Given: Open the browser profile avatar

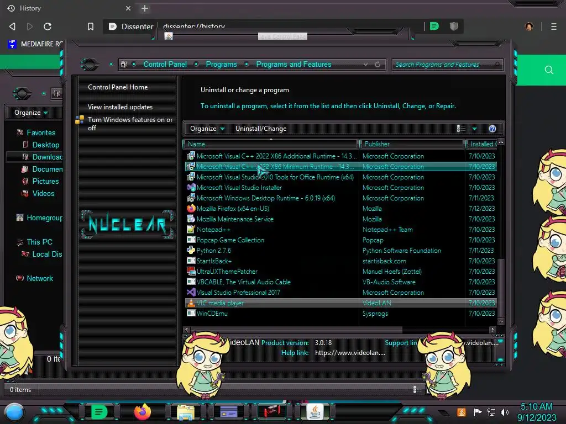Looking at the screenshot, I should point(529,26).
